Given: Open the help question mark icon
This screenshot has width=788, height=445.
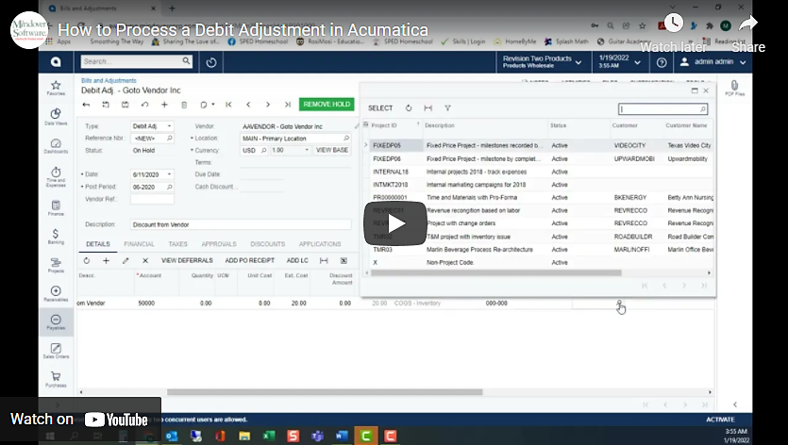Looking at the screenshot, I should pyautogui.click(x=662, y=62).
